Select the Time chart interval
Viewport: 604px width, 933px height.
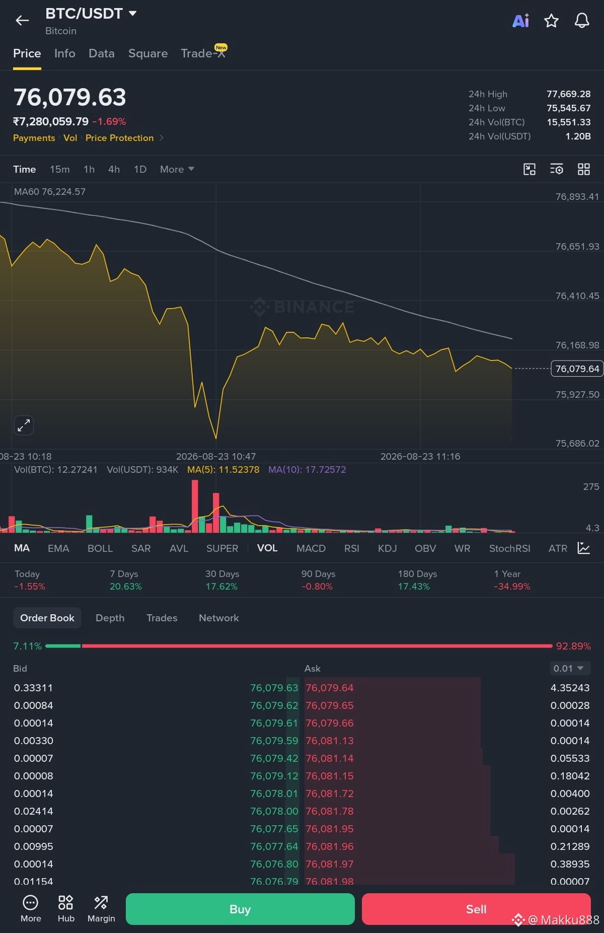coord(25,169)
